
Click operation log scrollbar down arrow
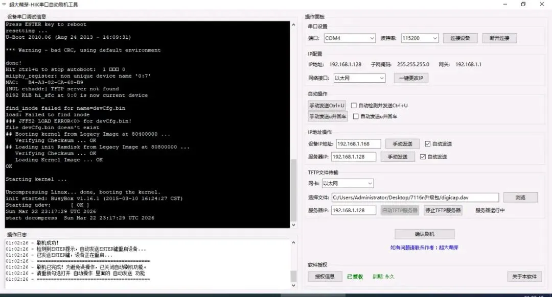[293, 285]
